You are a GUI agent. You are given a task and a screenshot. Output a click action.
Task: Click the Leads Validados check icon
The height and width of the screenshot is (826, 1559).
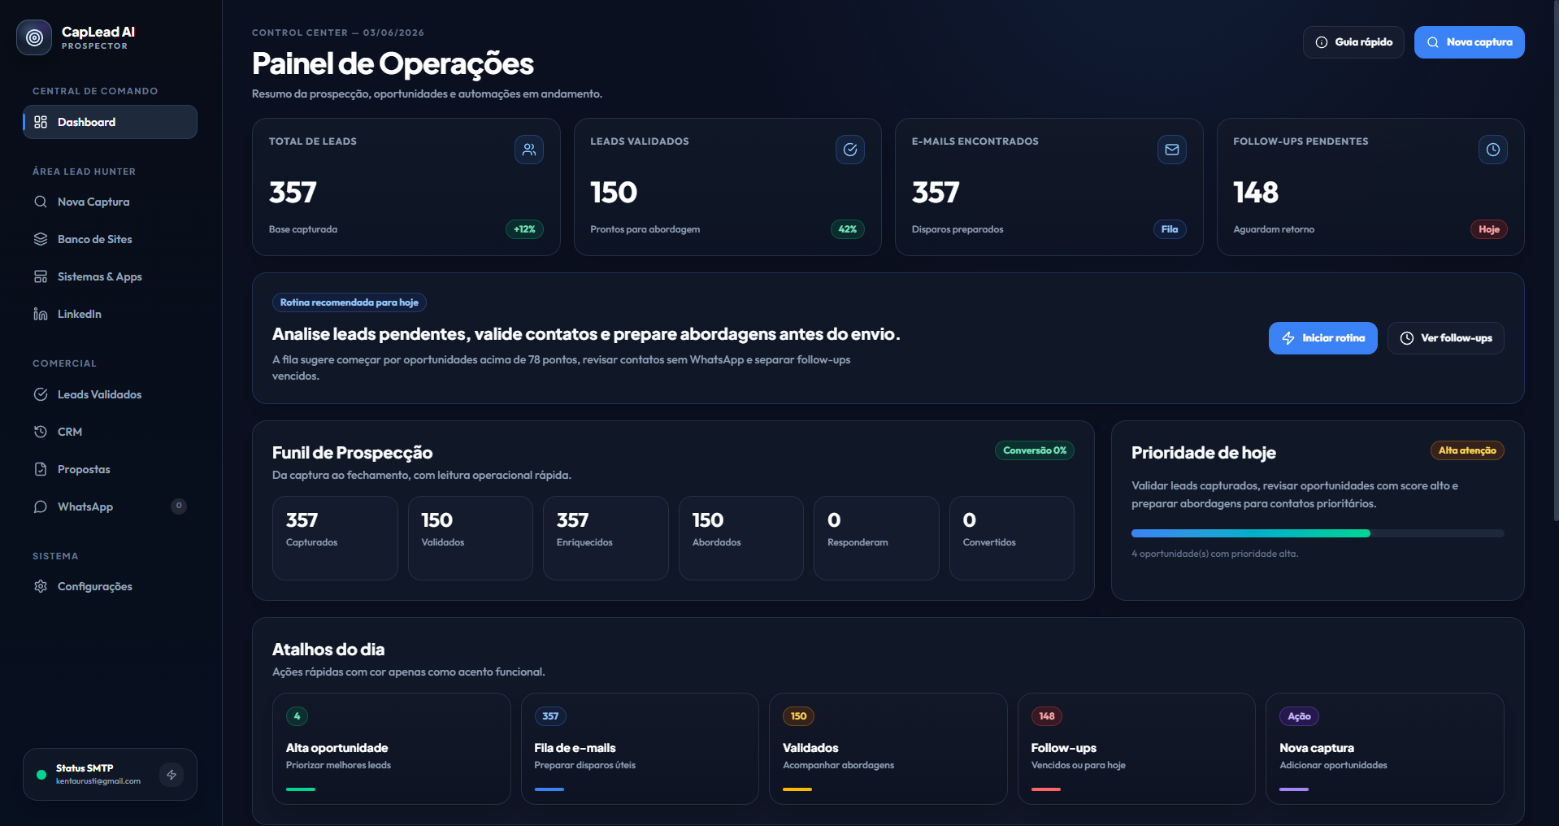[41, 394]
